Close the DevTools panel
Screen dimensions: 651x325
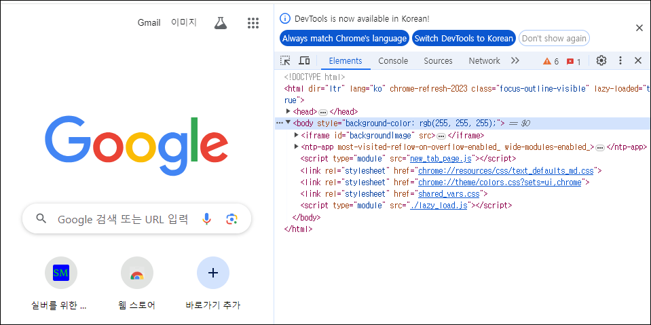point(638,60)
